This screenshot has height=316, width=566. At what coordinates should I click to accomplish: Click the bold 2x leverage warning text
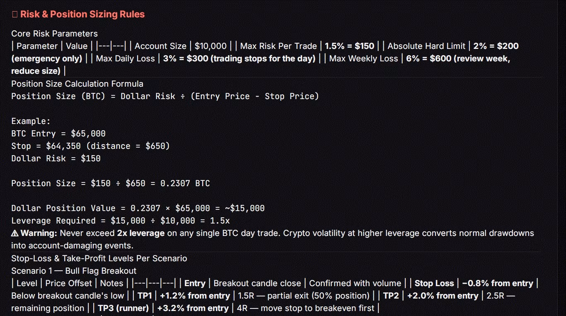click(141, 233)
